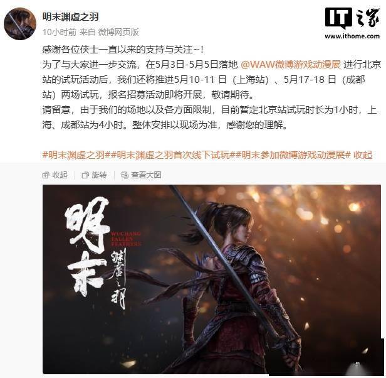The image size is (386, 378).
Task: Click the IT之家 logo watermark
Action: pyautogui.click(x=352, y=18)
